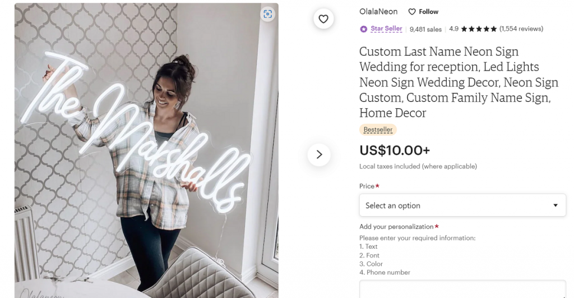Image resolution: width=574 pixels, height=298 pixels.
Task: Click the 9,481 sales count
Action: (425, 29)
